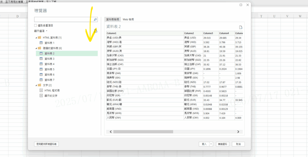Collapse the 建議的資料表 [6] folder
This screenshot has width=308, height=157.
[36, 48]
